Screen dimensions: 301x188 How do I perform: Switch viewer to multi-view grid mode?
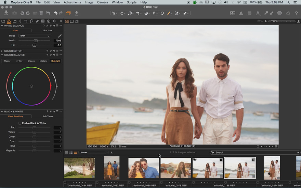[x=67, y=21]
